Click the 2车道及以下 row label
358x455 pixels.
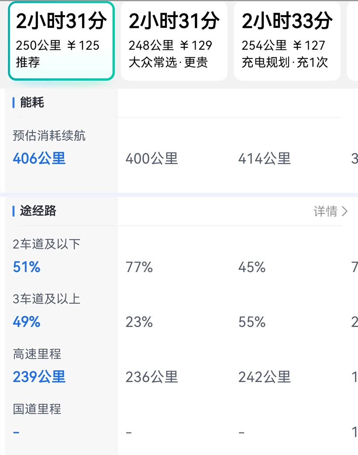coord(47,244)
